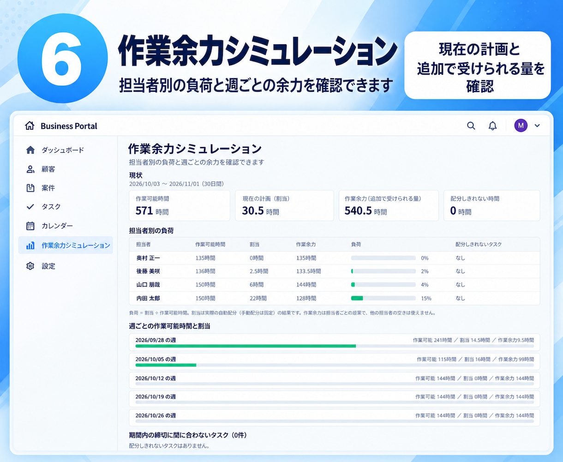Select 奥村 正一 in the table
Viewport: 563px width, 462px height.
pyautogui.click(x=148, y=258)
